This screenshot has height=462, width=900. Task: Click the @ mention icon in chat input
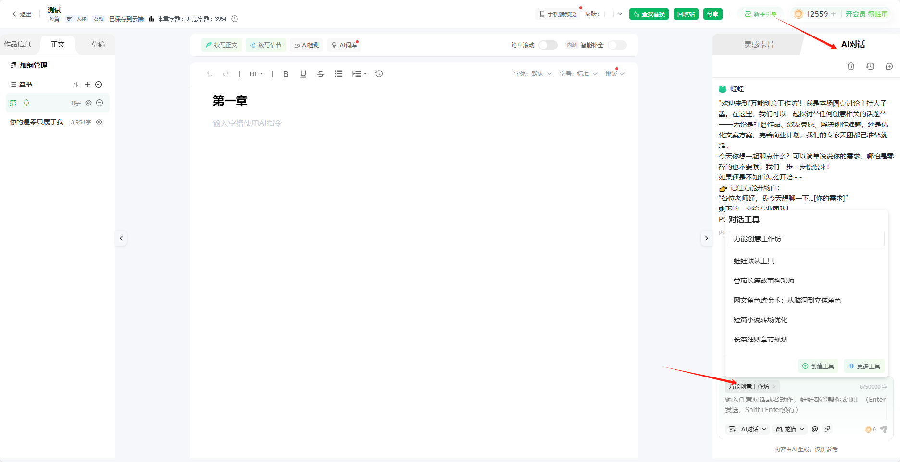(815, 429)
